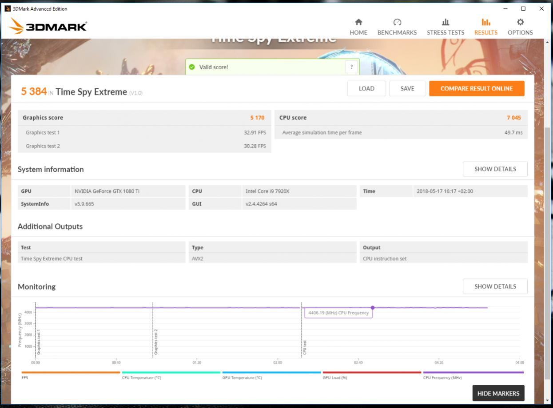This screenshot has width=553, height=408.
Task: Click the GUI version v2.4.4264 s64
Action: pyautogui.click(x=261, y=204)
